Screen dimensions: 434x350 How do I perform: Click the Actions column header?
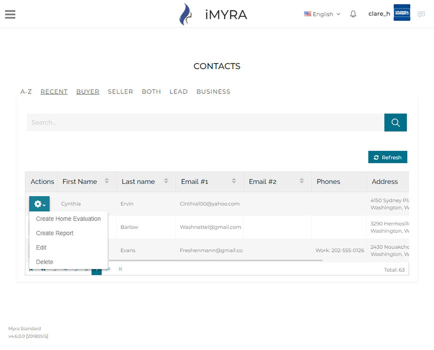[42, 181]
